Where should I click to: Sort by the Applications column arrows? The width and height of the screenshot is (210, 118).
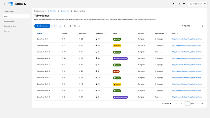pos(89,33)
